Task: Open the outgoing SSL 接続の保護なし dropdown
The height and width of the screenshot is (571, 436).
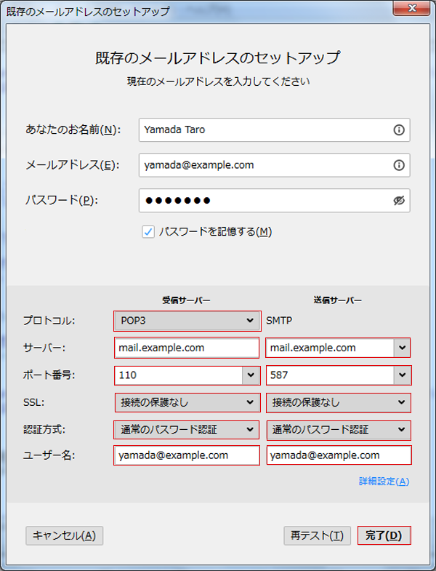Action: tap(339, 402)
